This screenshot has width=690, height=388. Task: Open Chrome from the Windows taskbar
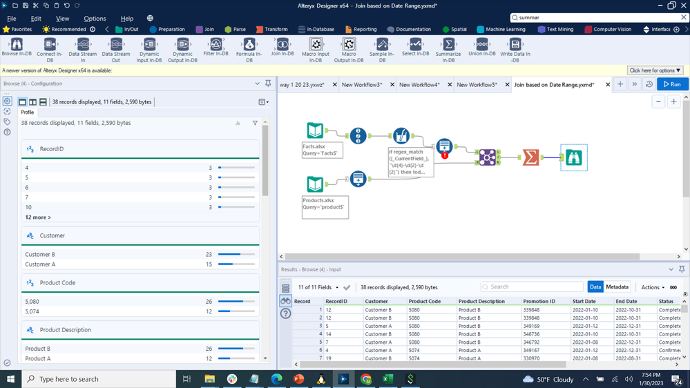tap(365, 379)
